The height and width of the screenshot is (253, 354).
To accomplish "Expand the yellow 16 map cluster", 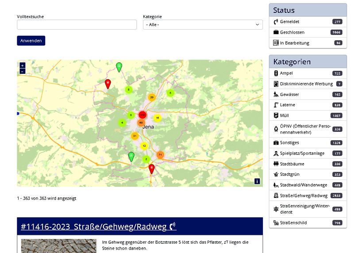I will tap(158, 118).
